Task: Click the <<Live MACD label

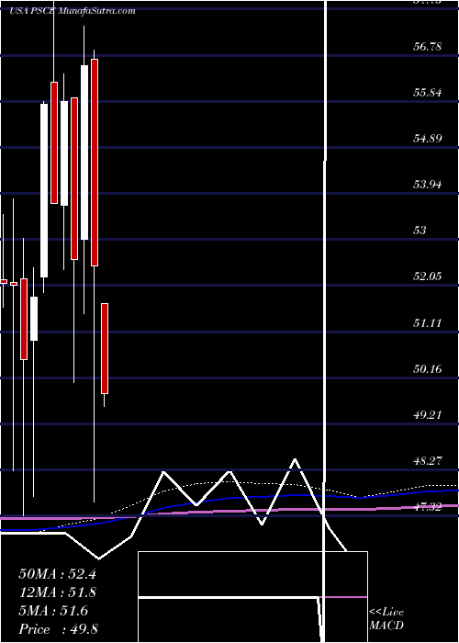Action: [x=386, y=619]
